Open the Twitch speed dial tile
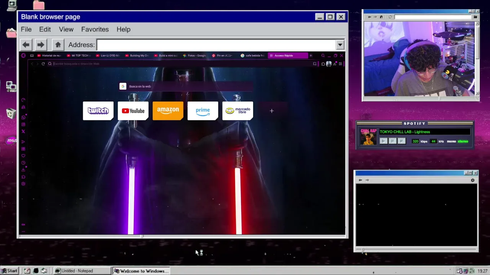490x275 pixels. click(x=98, y=111)
